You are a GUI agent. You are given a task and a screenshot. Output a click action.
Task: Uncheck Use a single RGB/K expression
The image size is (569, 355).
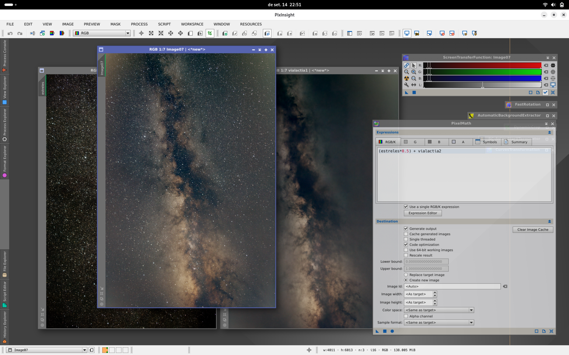click(406, 207)
